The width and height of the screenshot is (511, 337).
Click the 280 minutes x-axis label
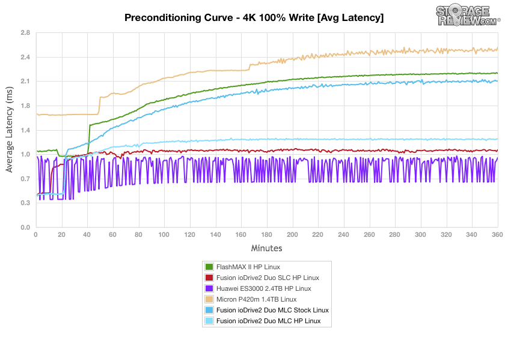(x=394, y=234)
